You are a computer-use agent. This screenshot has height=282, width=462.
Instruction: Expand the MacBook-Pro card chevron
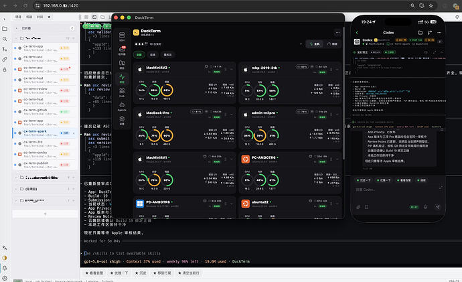pyautogui.click(x=232, y=115)
